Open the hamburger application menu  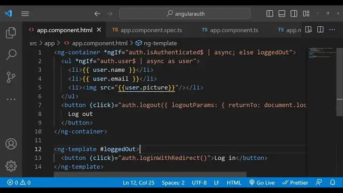25,14
